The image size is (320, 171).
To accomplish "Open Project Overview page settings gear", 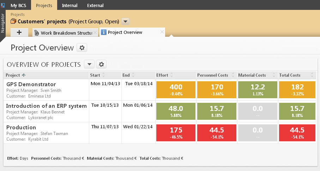I will (x=82, y=48).
